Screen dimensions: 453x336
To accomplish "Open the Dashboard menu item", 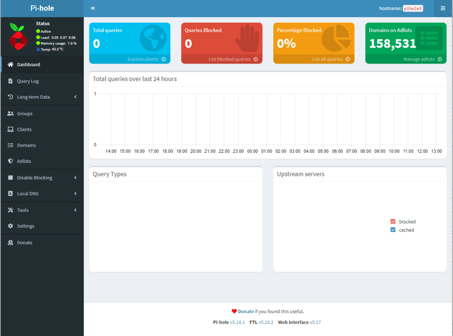I will pyautogui.click(x=28, y=65).
